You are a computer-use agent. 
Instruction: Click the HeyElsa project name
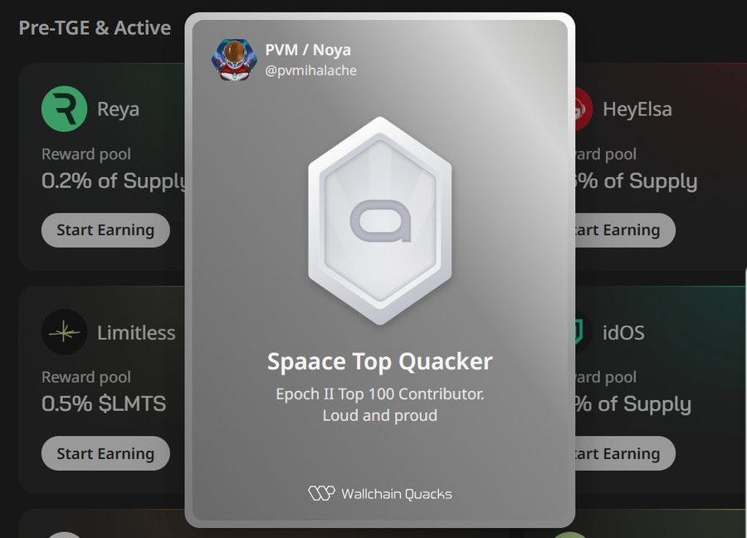(637, 110)
